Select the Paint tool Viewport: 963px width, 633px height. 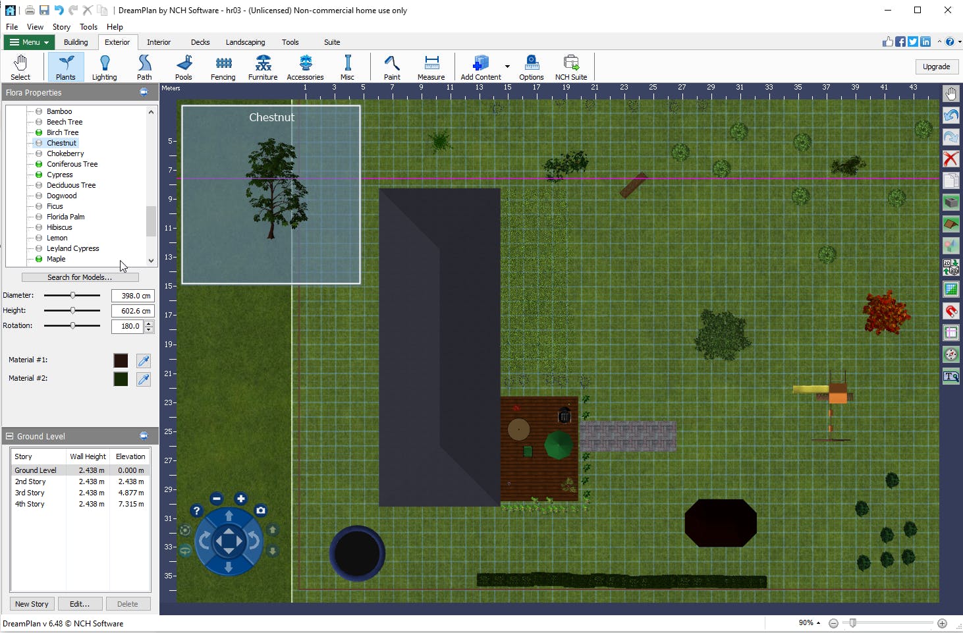[392, 67]
